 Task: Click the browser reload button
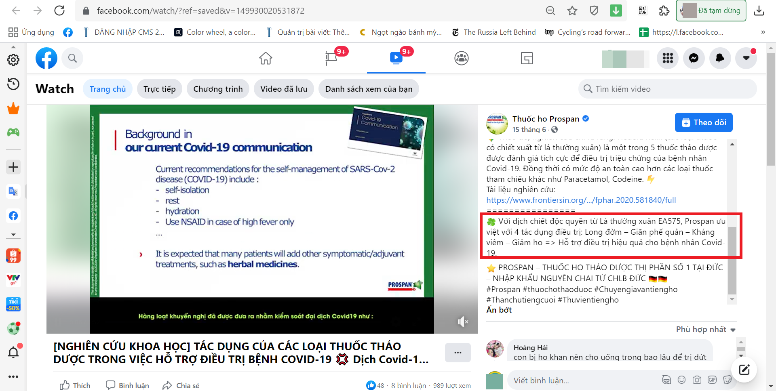coord(59,11)
